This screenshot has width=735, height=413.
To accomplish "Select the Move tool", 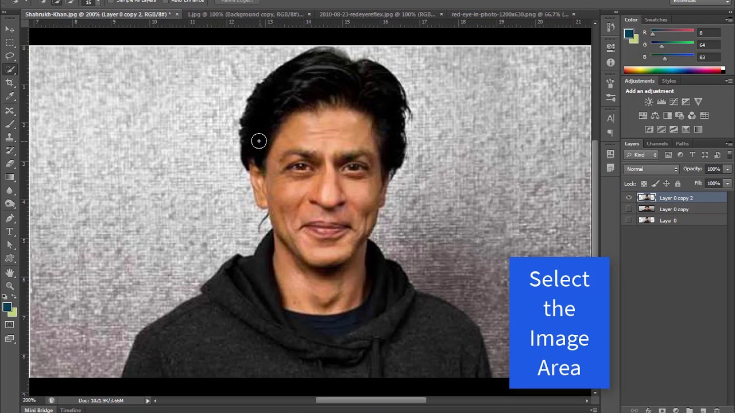I will tap(10, 29).
